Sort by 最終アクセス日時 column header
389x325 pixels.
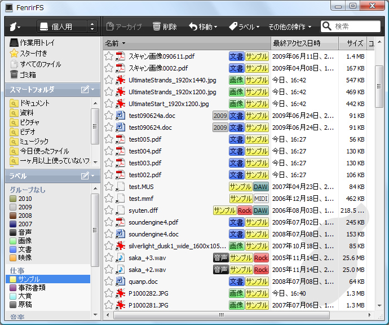(304, 43)
